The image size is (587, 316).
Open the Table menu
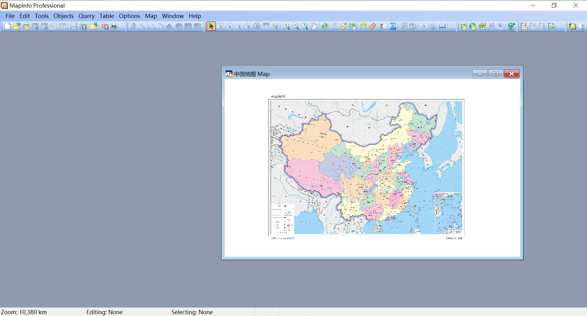point(107,16)
